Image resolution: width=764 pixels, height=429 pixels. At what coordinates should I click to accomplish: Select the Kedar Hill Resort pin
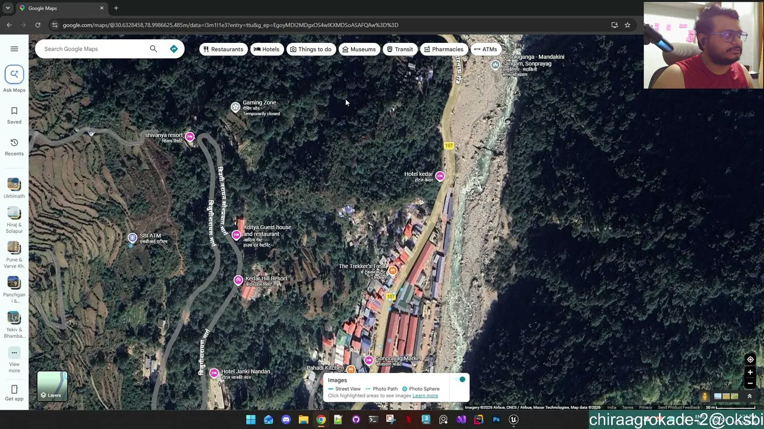tap(238, 280)
